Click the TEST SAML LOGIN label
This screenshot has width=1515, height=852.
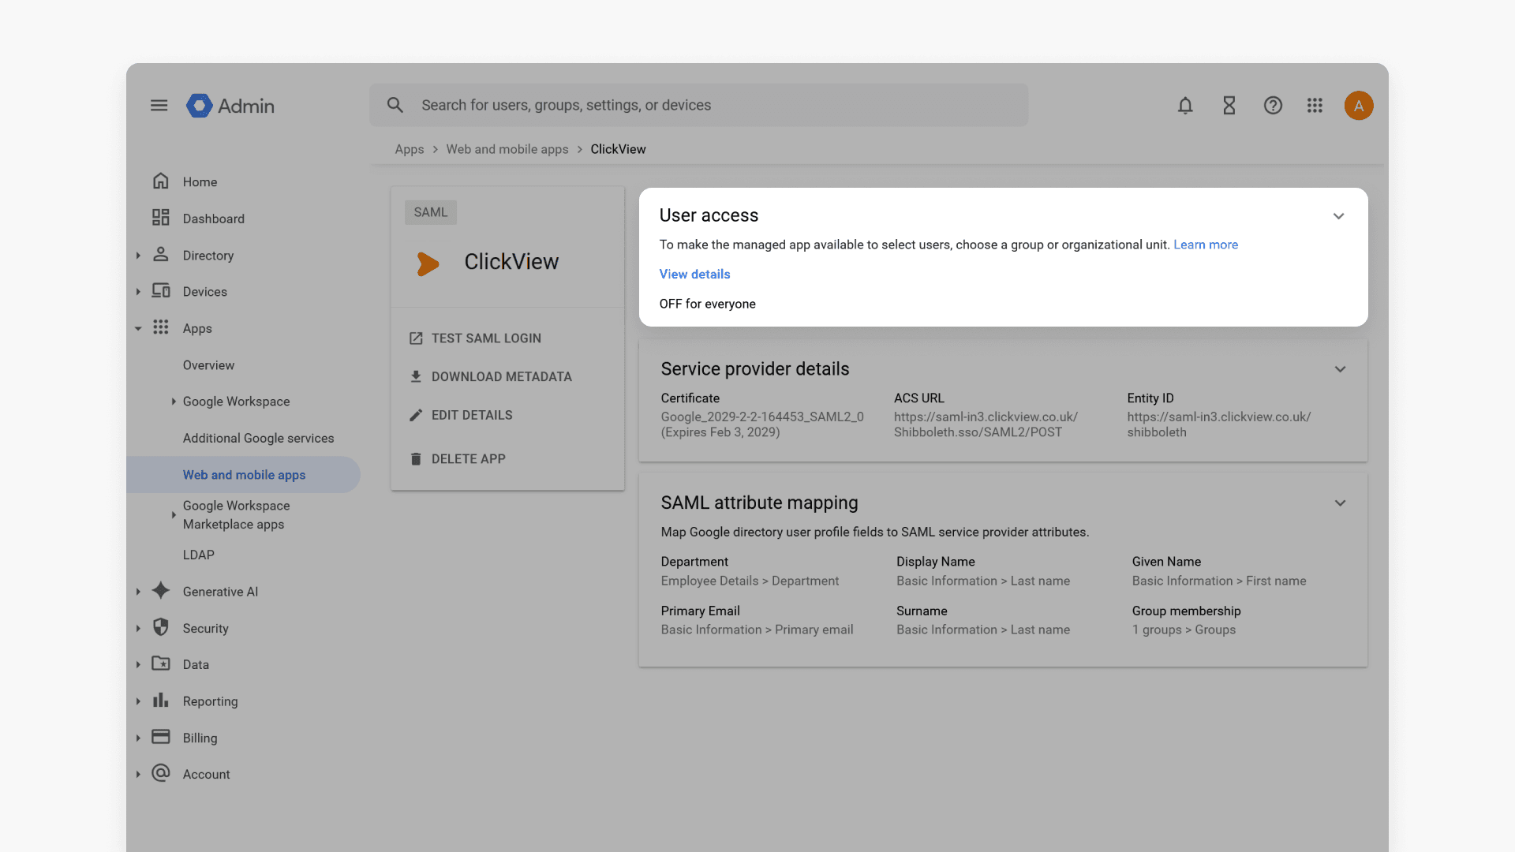(x=486, y=338)
